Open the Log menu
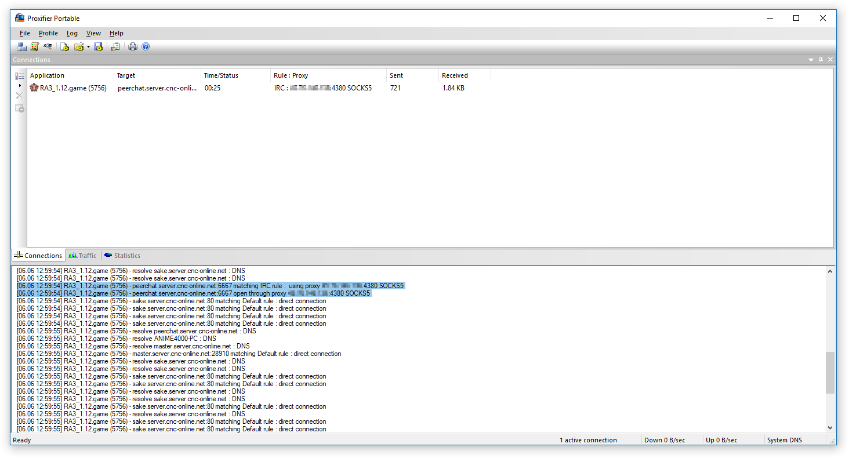This screenshot has height=458, width=849. (x=72, y=33)
